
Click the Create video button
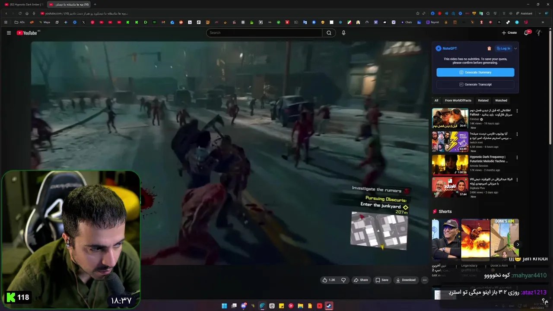coord(509,33)
